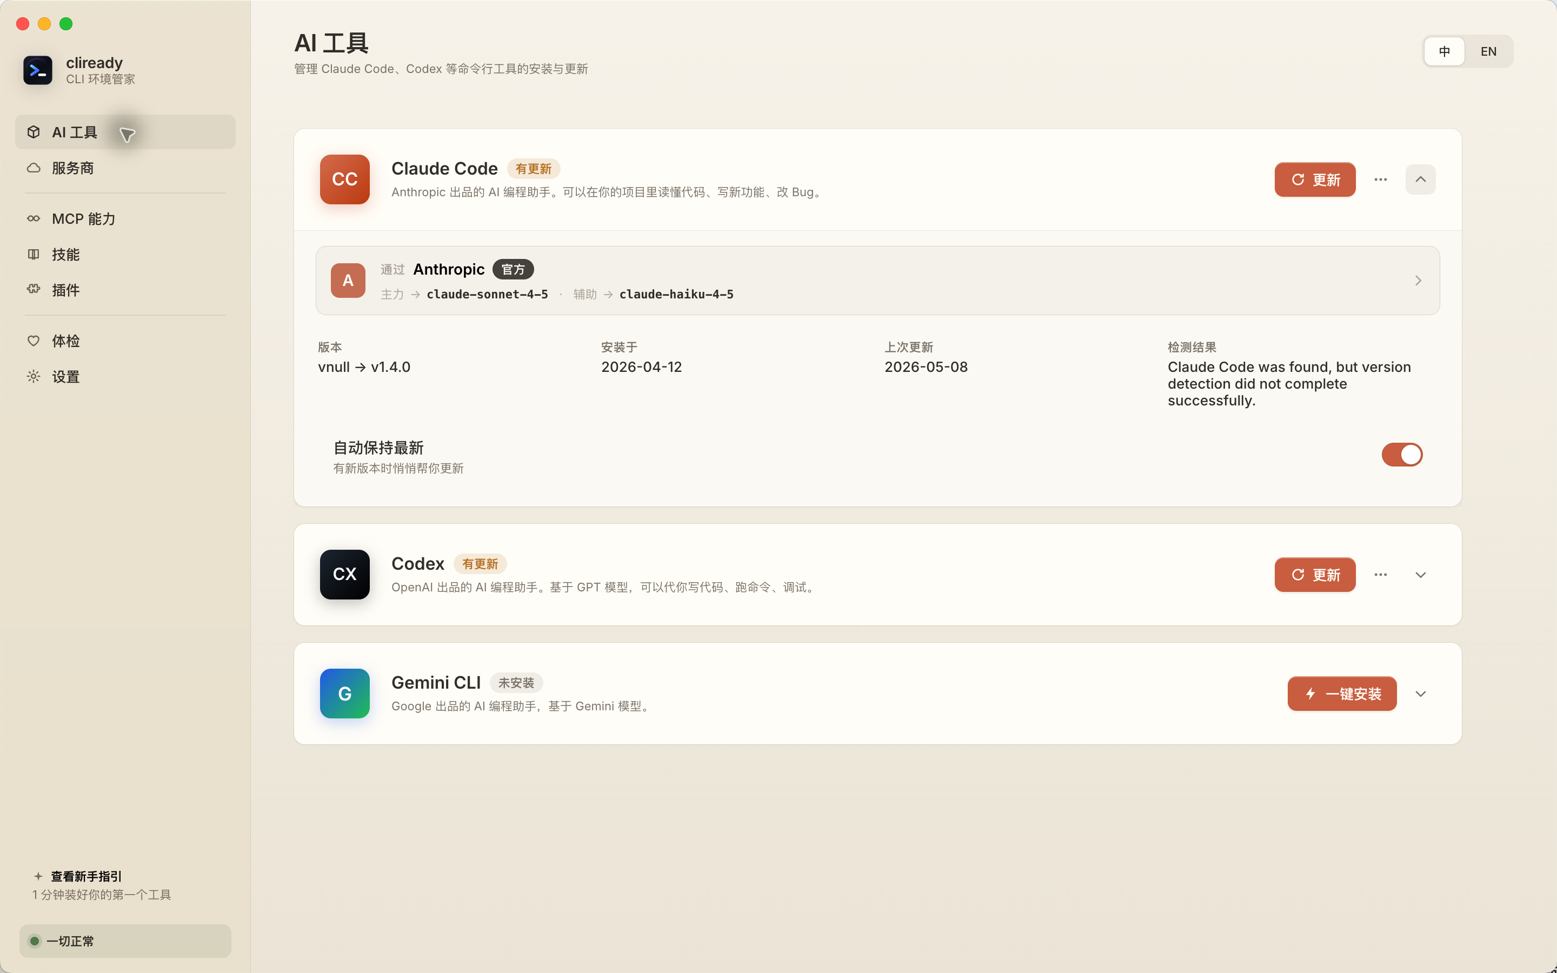Go to the 插件 section
This screenshot has width=1557, height=973.
(125, 290)
